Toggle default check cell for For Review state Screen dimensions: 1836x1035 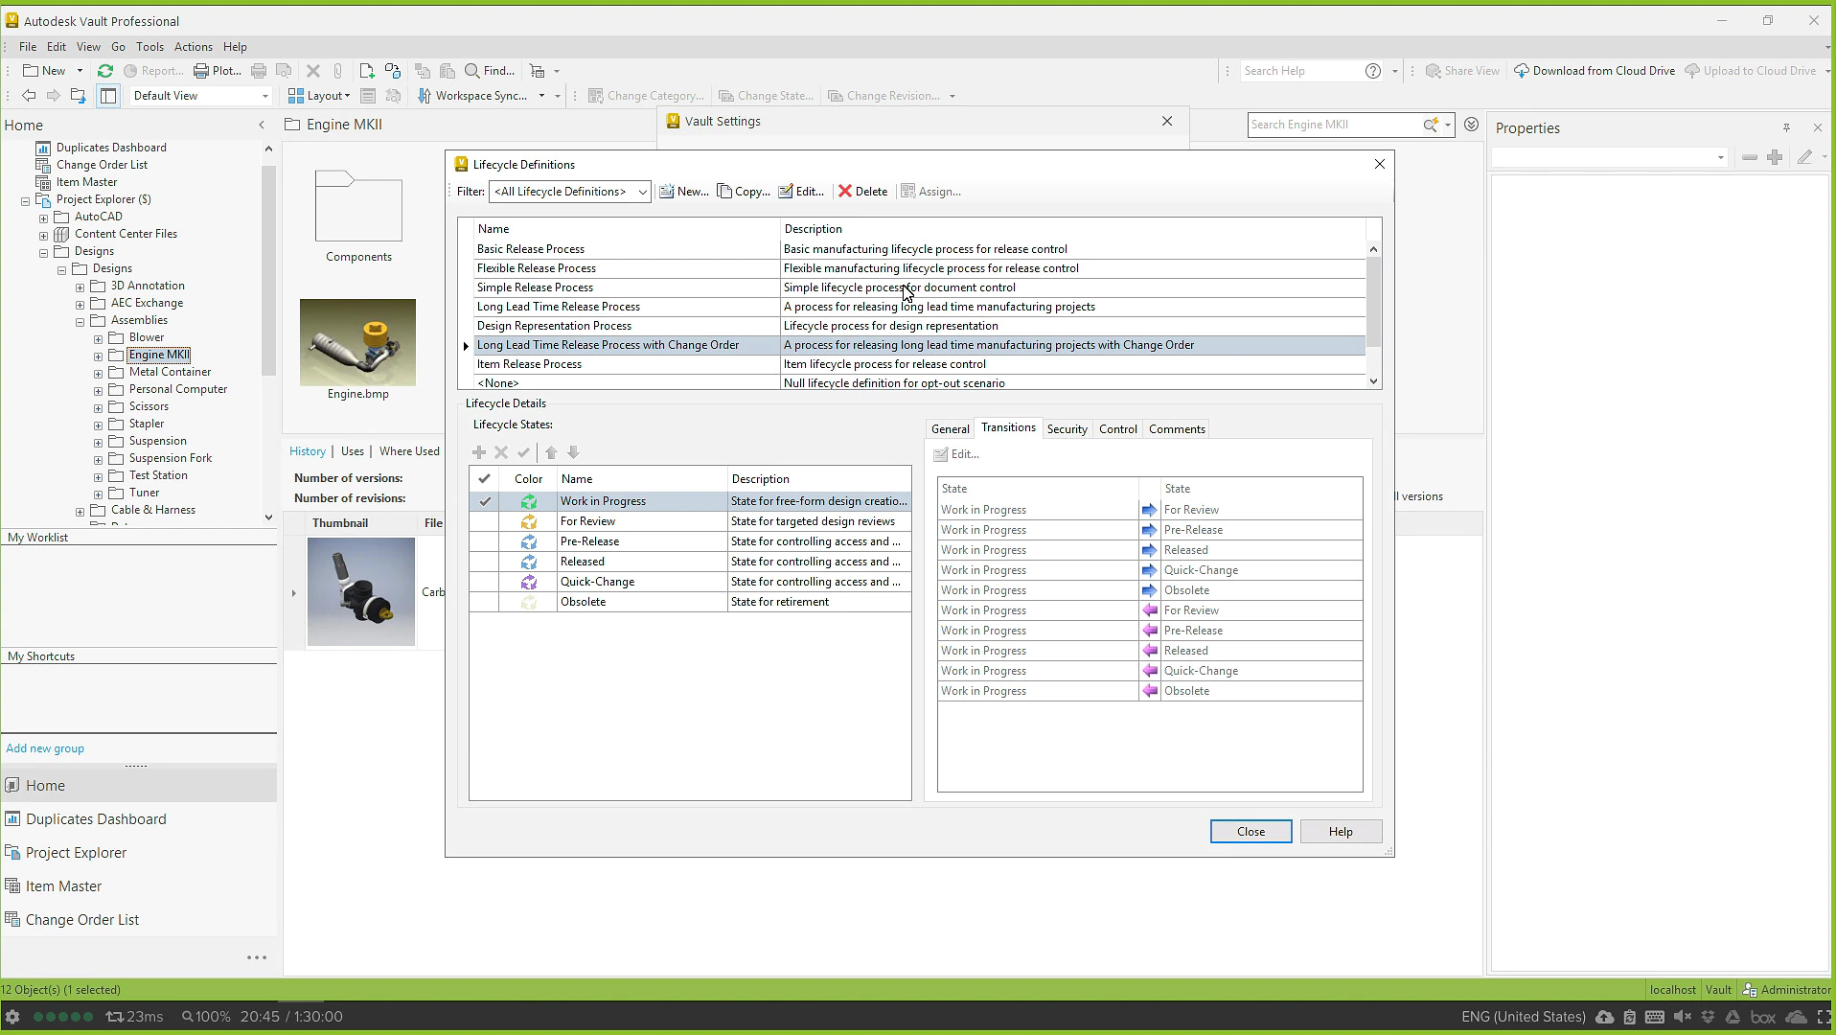point(485,521)
